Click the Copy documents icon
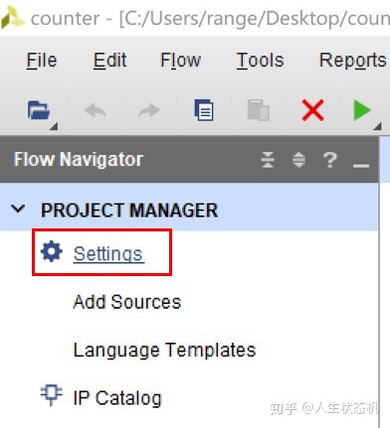This screenshot has width=390, height=428. pyautogui.click(x=204, y=110)
